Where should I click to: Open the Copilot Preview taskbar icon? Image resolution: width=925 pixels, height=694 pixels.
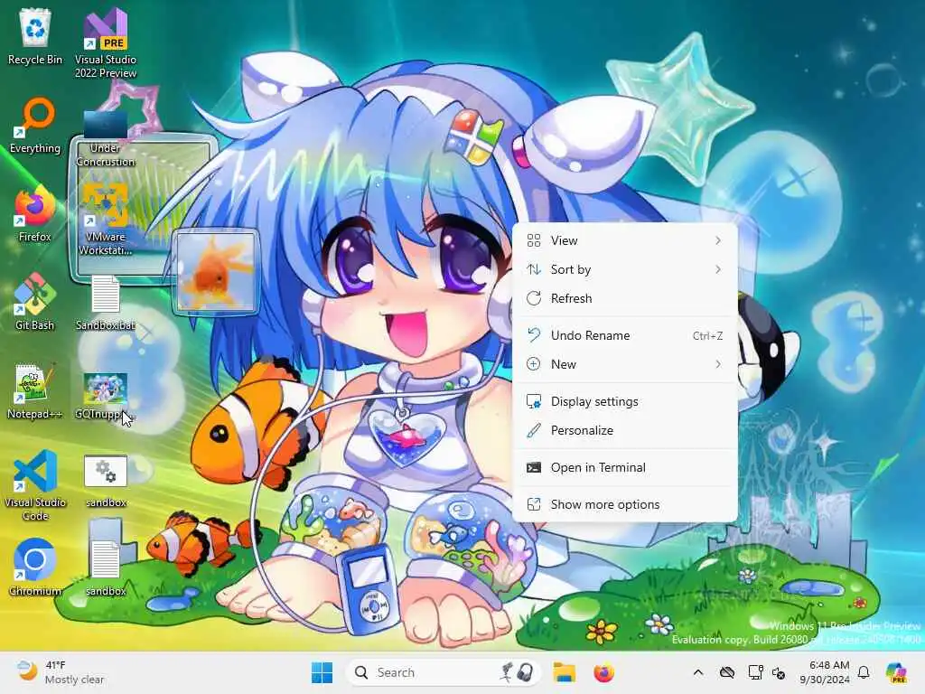[897, 672]
